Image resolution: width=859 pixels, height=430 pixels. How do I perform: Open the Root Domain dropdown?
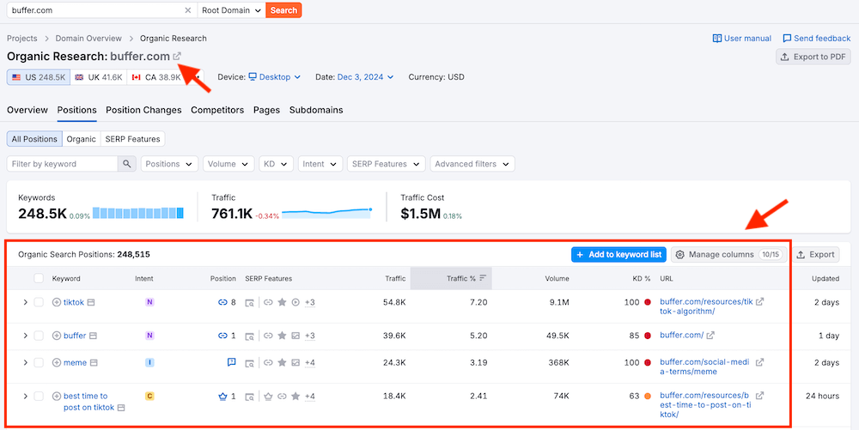[230, 10]
